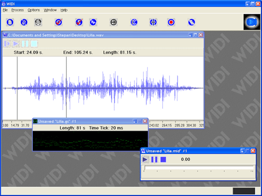Click the Lilia.wav window title bar
This screenshot has width=262, height=196.
[x=103, y=35]
